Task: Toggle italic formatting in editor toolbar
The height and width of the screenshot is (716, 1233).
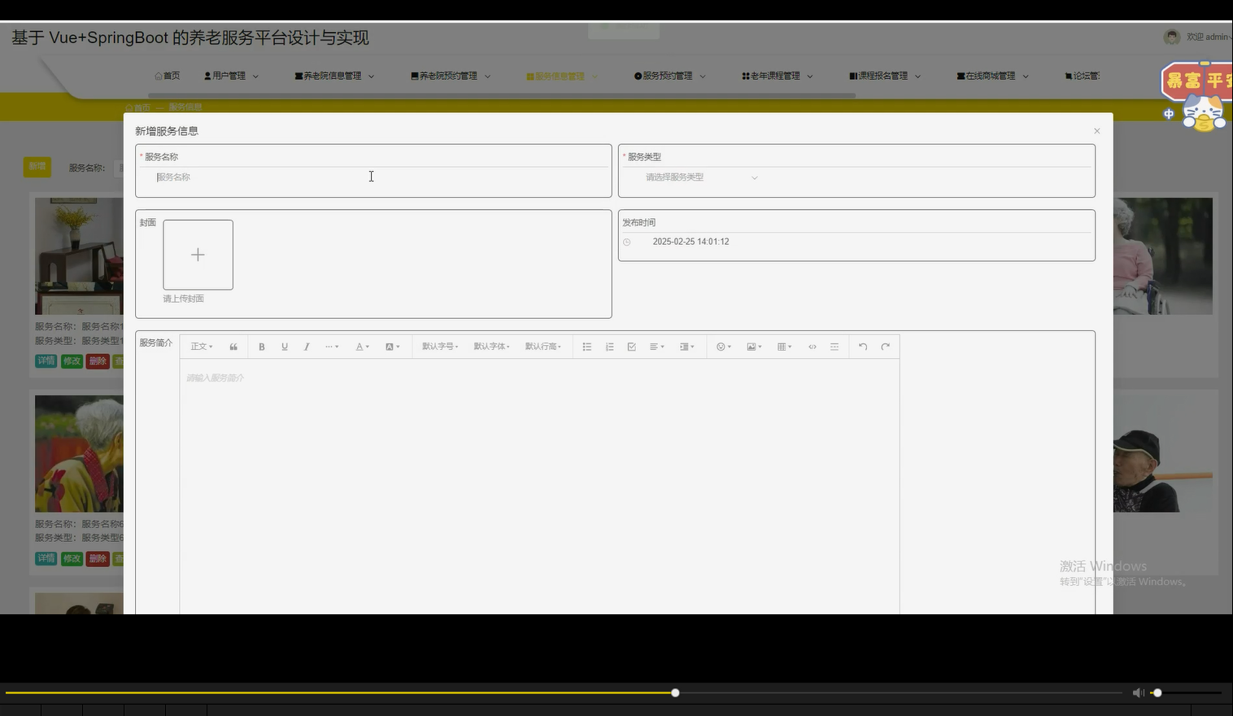Action: tap(307, 347)
